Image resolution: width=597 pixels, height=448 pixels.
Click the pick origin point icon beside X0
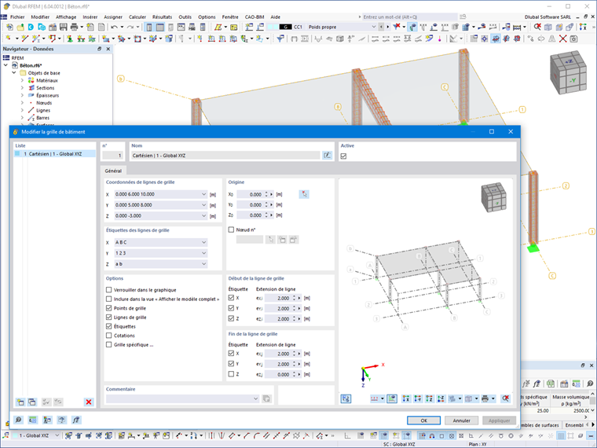(304, 194)
